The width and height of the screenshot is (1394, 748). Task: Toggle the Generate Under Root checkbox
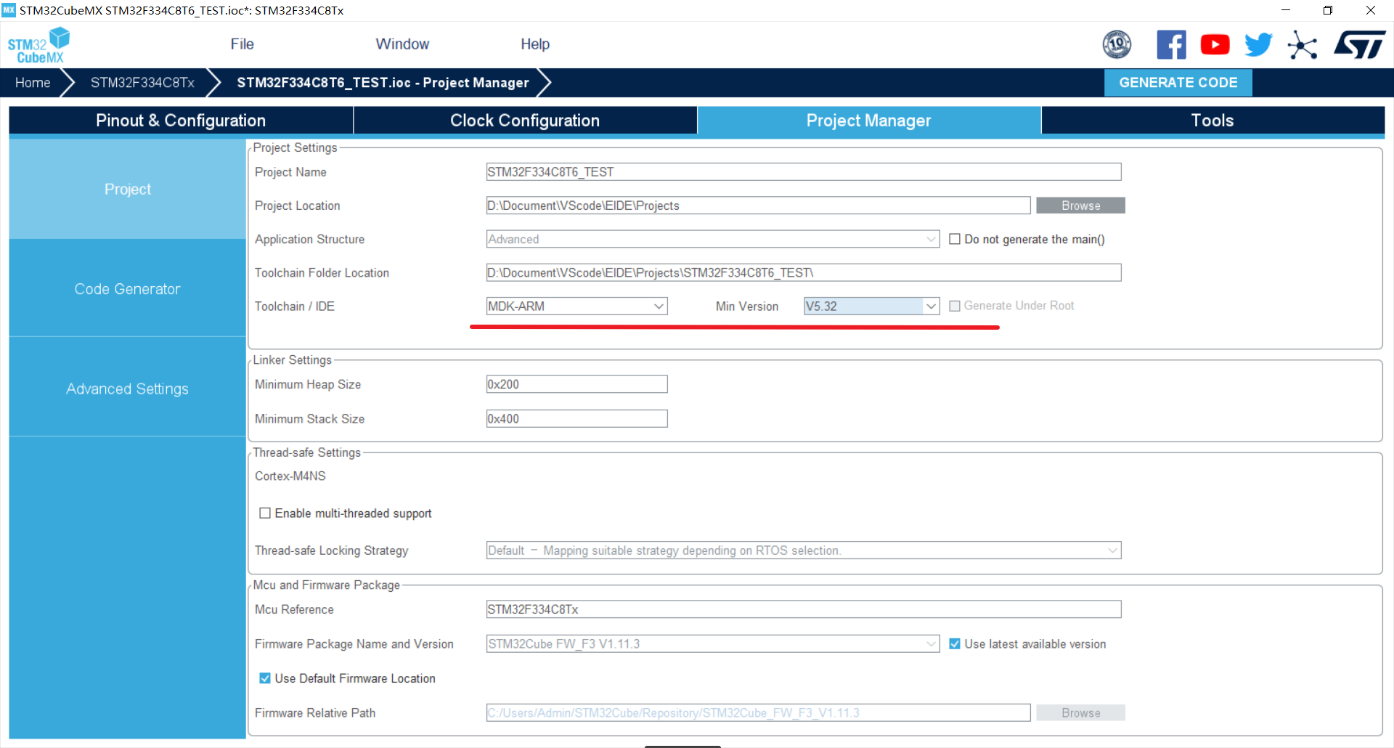pos(955,306)
